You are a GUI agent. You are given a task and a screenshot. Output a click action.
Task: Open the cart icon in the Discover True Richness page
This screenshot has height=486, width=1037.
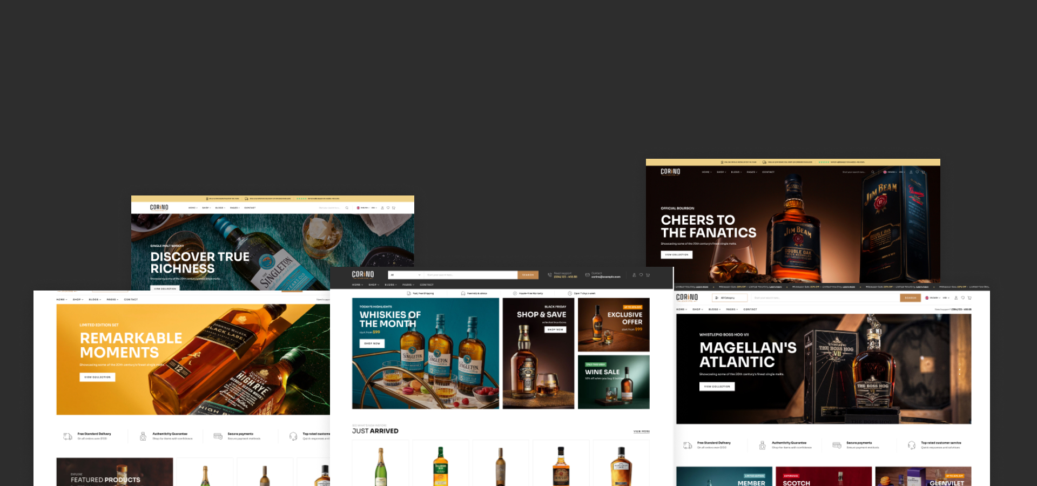[394, 208]
